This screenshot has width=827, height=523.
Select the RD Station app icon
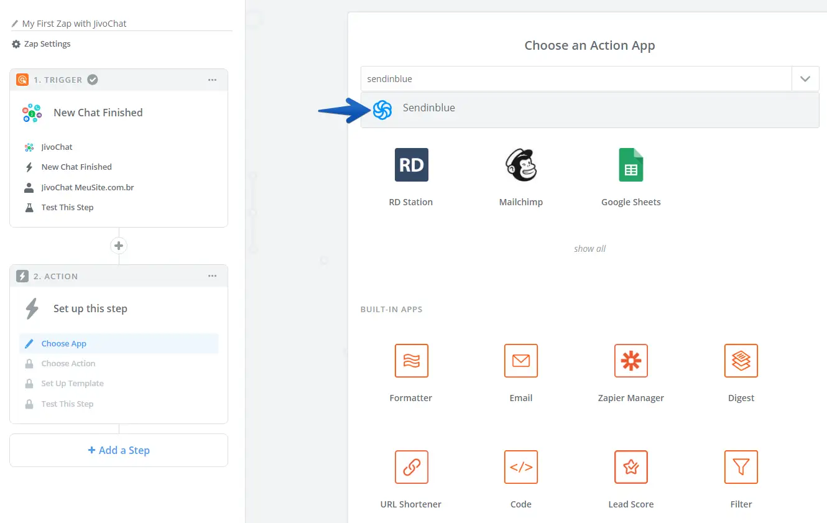point(411,165)
